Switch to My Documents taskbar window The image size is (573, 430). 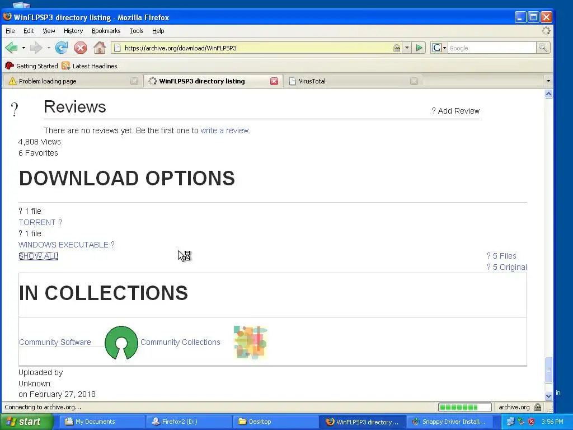tap(104, 422)
